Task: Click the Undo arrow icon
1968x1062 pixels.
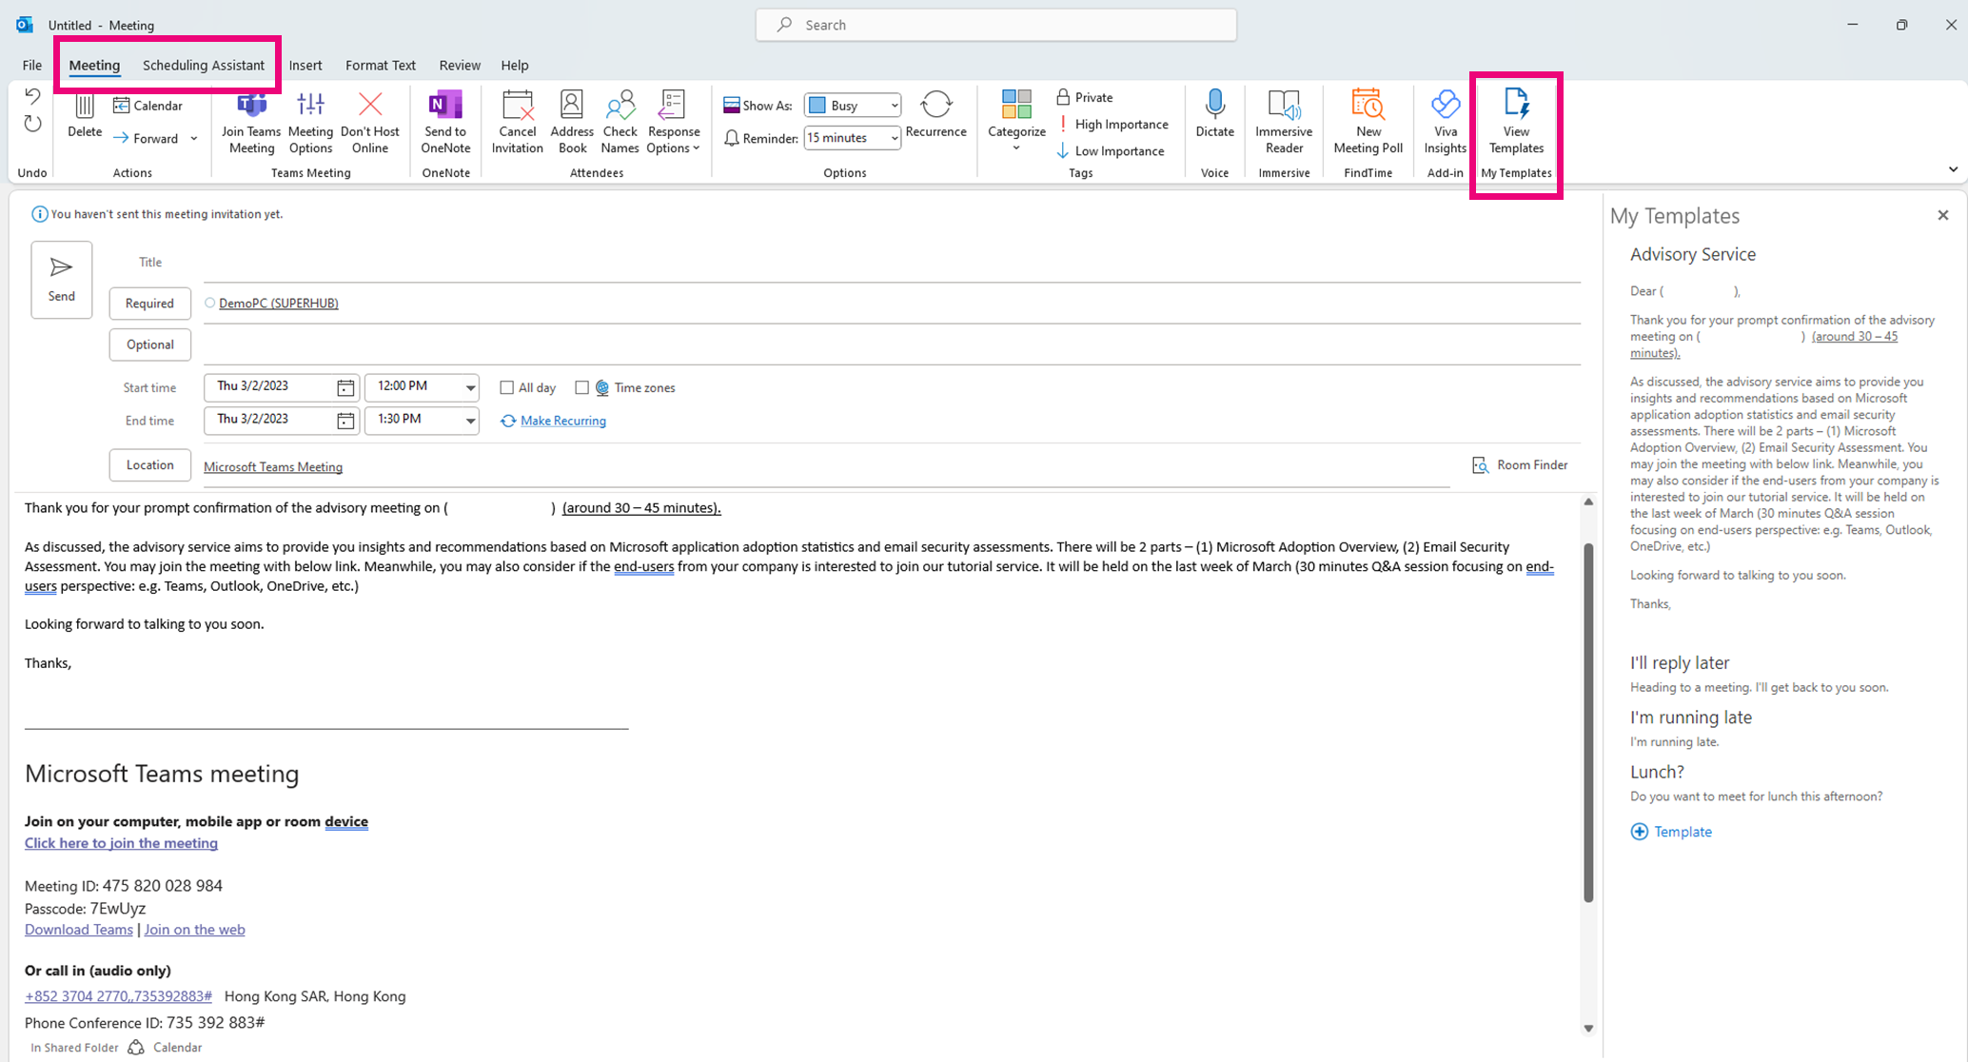Action: [32, 96]
